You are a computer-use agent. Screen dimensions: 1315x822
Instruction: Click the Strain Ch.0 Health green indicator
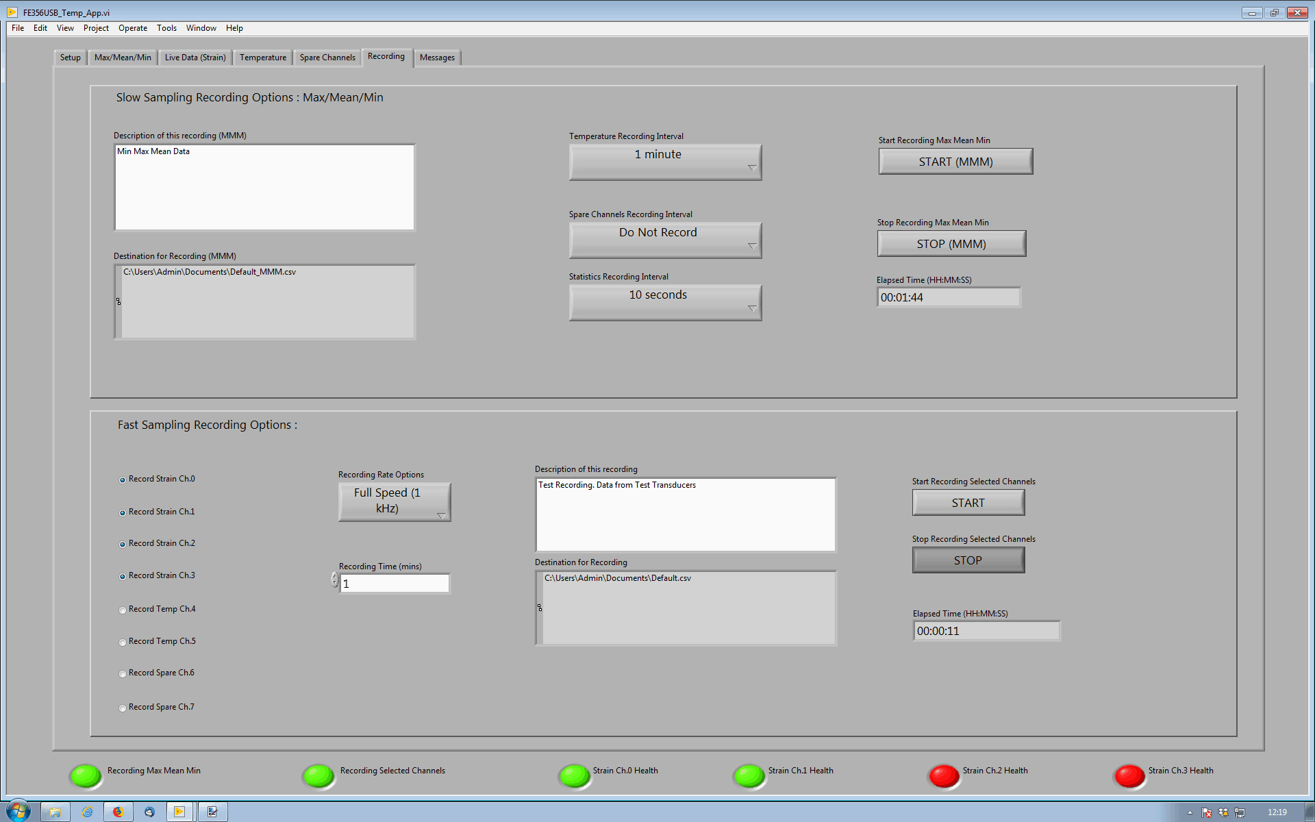pyautogui.click(x=574, y=776)
